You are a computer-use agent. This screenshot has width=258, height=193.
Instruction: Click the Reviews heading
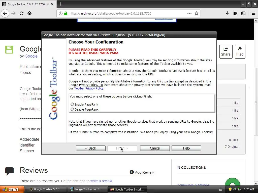[34, 170]
